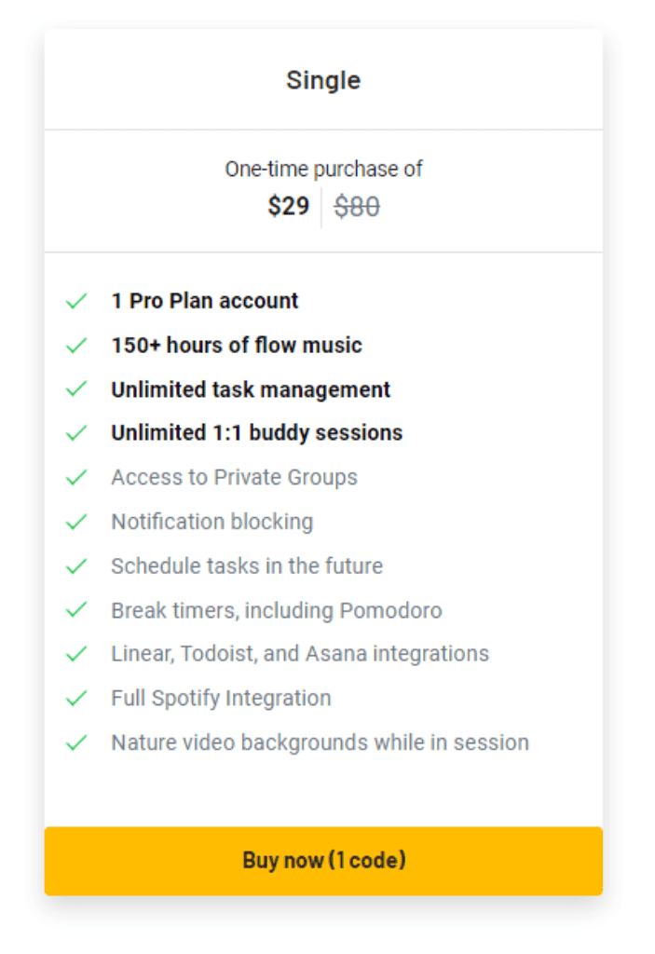
Task: Click checkmark beside Nature video backgrounds
Action: [x=76, y=743]
